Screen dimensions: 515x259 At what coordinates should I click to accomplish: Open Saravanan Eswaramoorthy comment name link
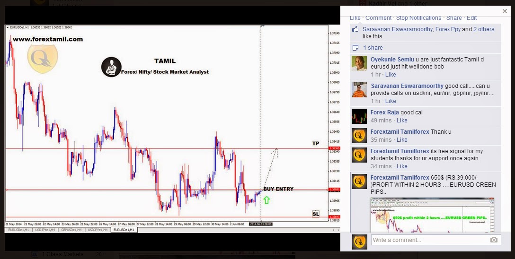(407, 86)
